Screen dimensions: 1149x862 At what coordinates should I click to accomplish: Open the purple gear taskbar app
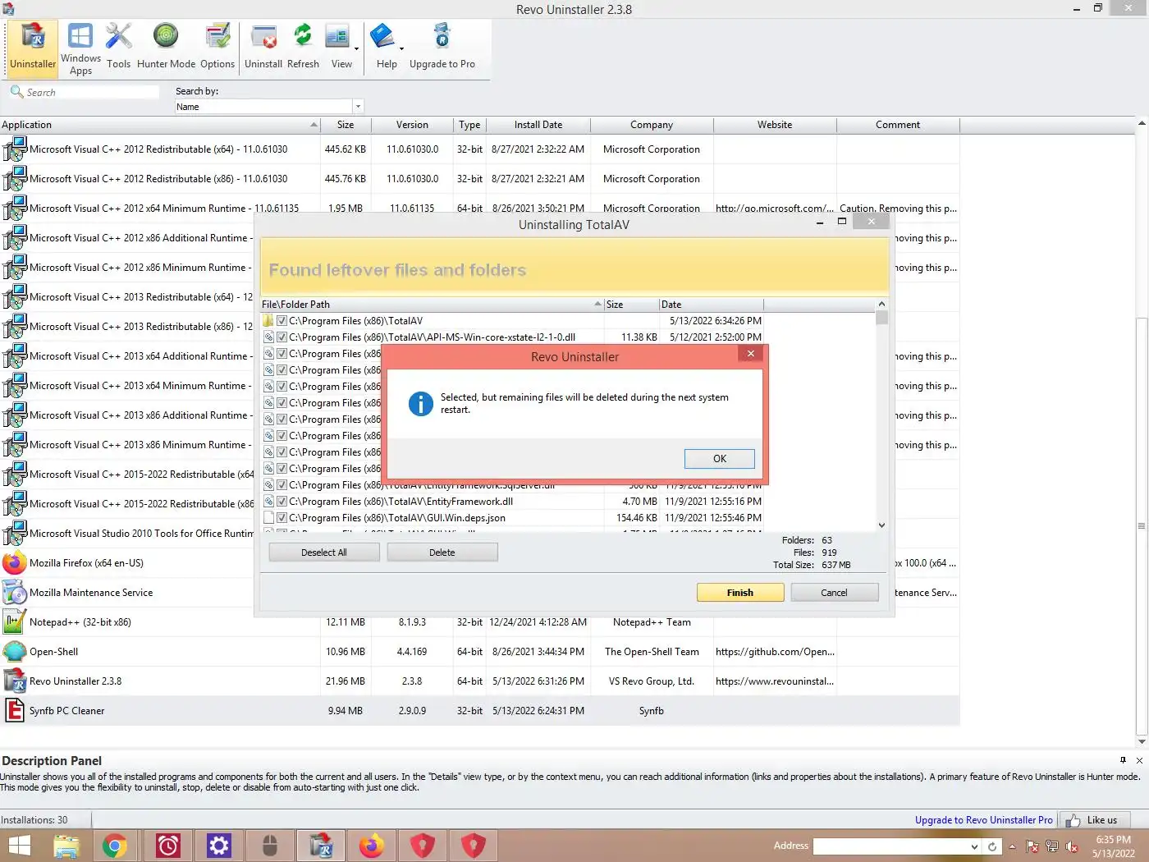point(219,846)
